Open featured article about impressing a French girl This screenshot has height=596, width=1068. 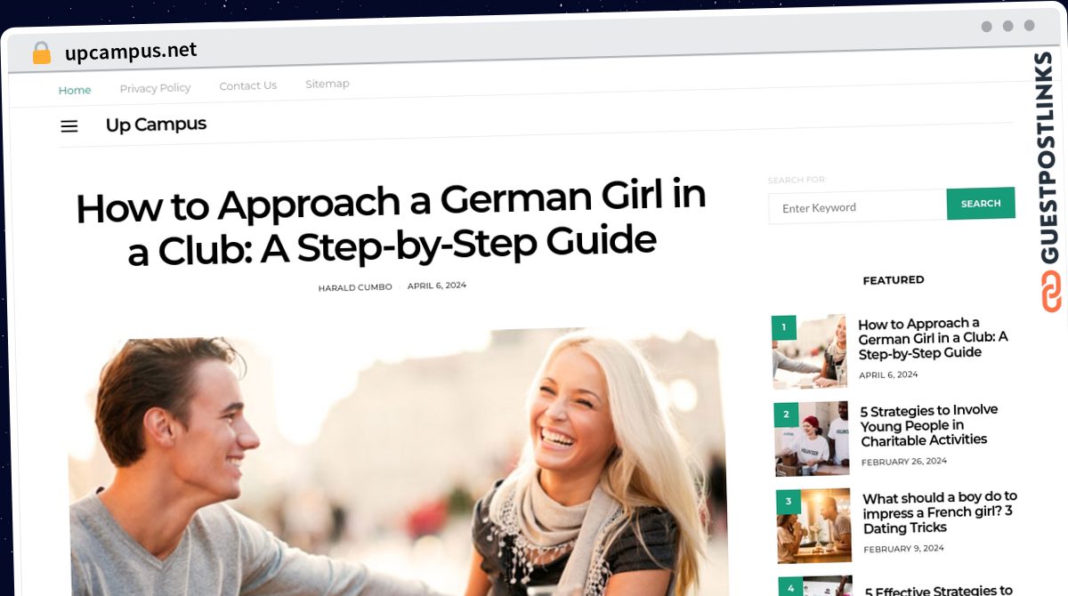click(x=939, y=512)
